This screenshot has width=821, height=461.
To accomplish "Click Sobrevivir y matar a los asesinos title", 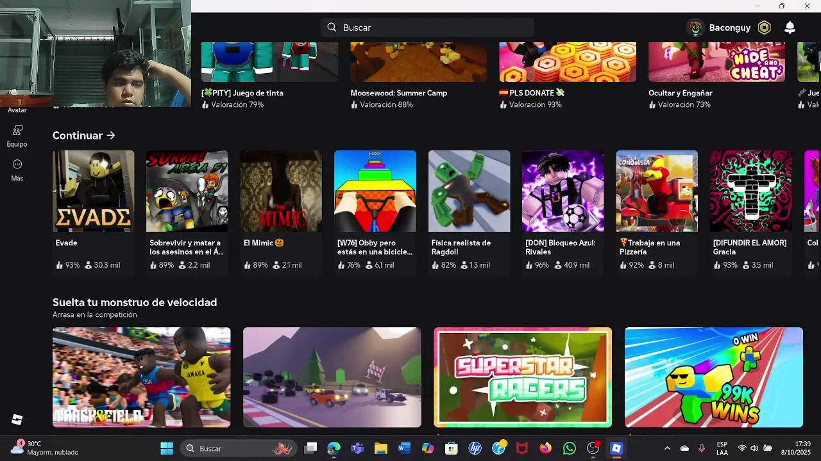I will pos(187,247).
